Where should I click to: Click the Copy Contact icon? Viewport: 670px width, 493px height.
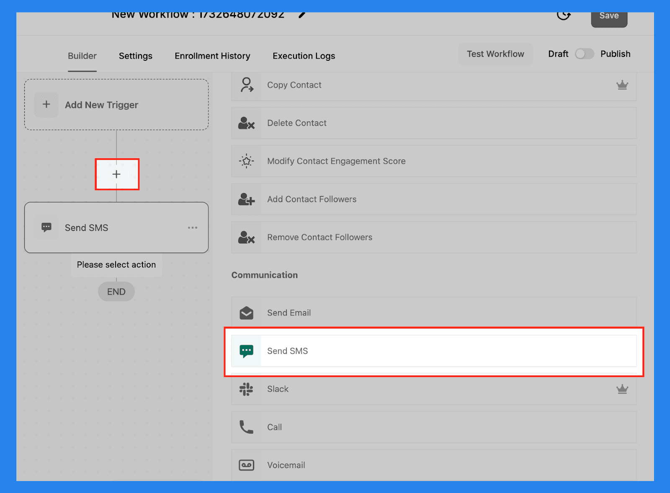click(247, 85)
